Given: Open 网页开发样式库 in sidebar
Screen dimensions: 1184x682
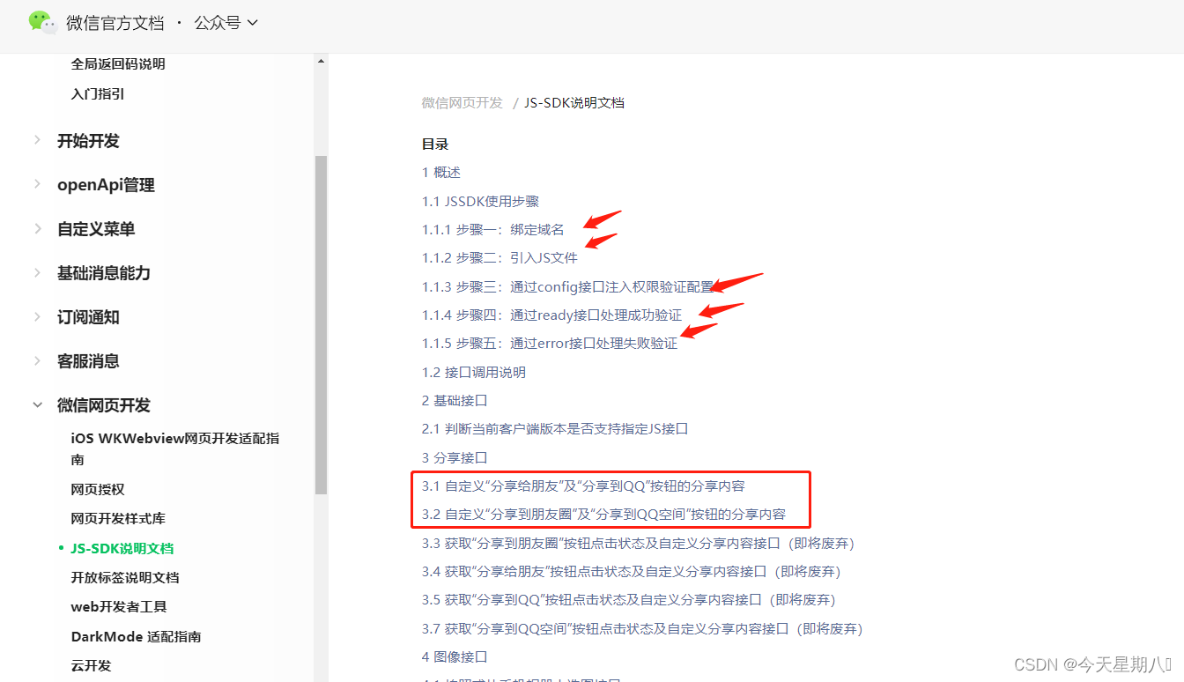Looking at the screenshot, I should click(118, 518).
